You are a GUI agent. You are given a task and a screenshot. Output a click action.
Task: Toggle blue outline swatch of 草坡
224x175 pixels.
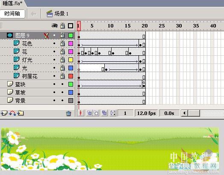tap(71, 93)
